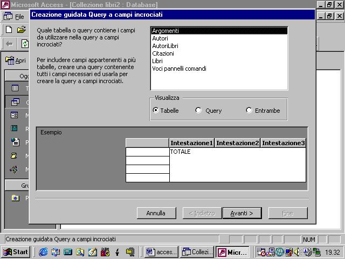Click the refresh toolbar icon

25,44
